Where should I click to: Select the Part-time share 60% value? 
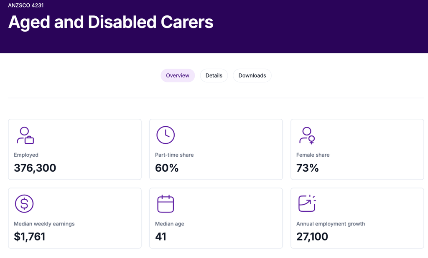pyautogui.click(x=167, y=168)
